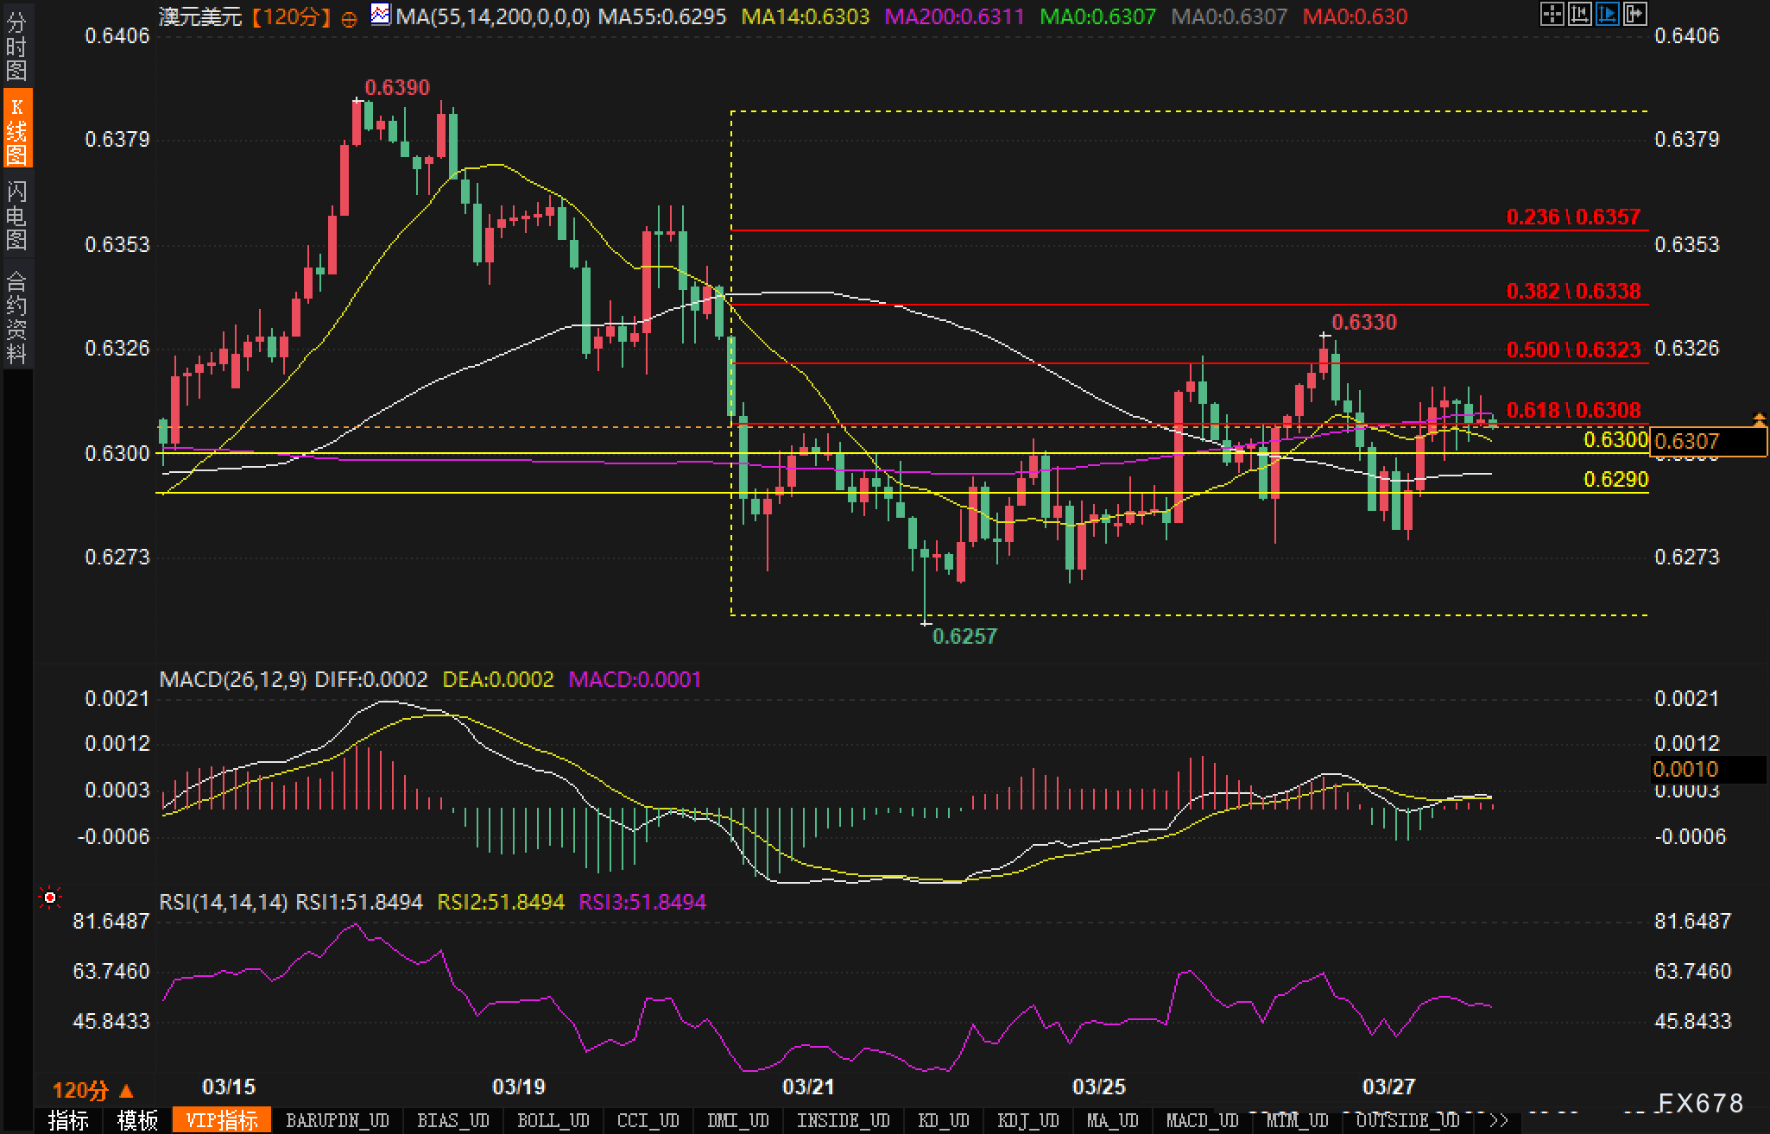
Task: Click the blue highlighted chart play icon
Action: [1607, 14]
